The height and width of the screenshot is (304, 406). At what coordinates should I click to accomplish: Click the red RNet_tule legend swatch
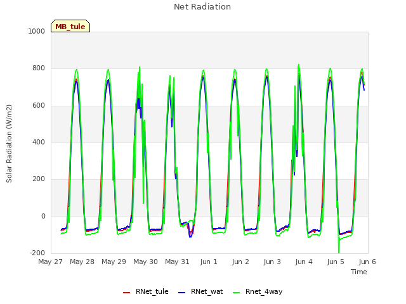pos(127,293)
